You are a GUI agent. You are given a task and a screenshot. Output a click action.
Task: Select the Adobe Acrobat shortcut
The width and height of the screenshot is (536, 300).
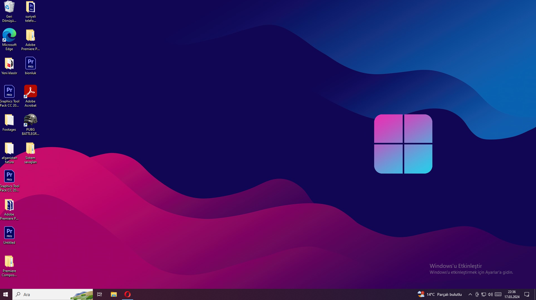pos(30,96)
